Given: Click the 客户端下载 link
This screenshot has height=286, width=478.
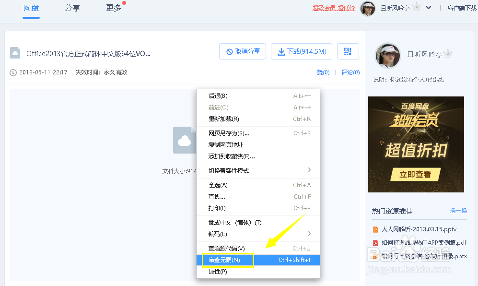Looking at the screenshot, I should click(462, 8).
